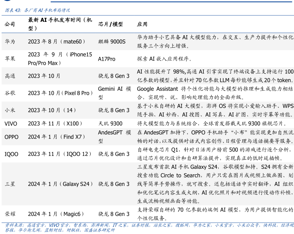This screenshot has height=234, width=294.
Task: Click the 小米 company cell
Action: [10, 110]
